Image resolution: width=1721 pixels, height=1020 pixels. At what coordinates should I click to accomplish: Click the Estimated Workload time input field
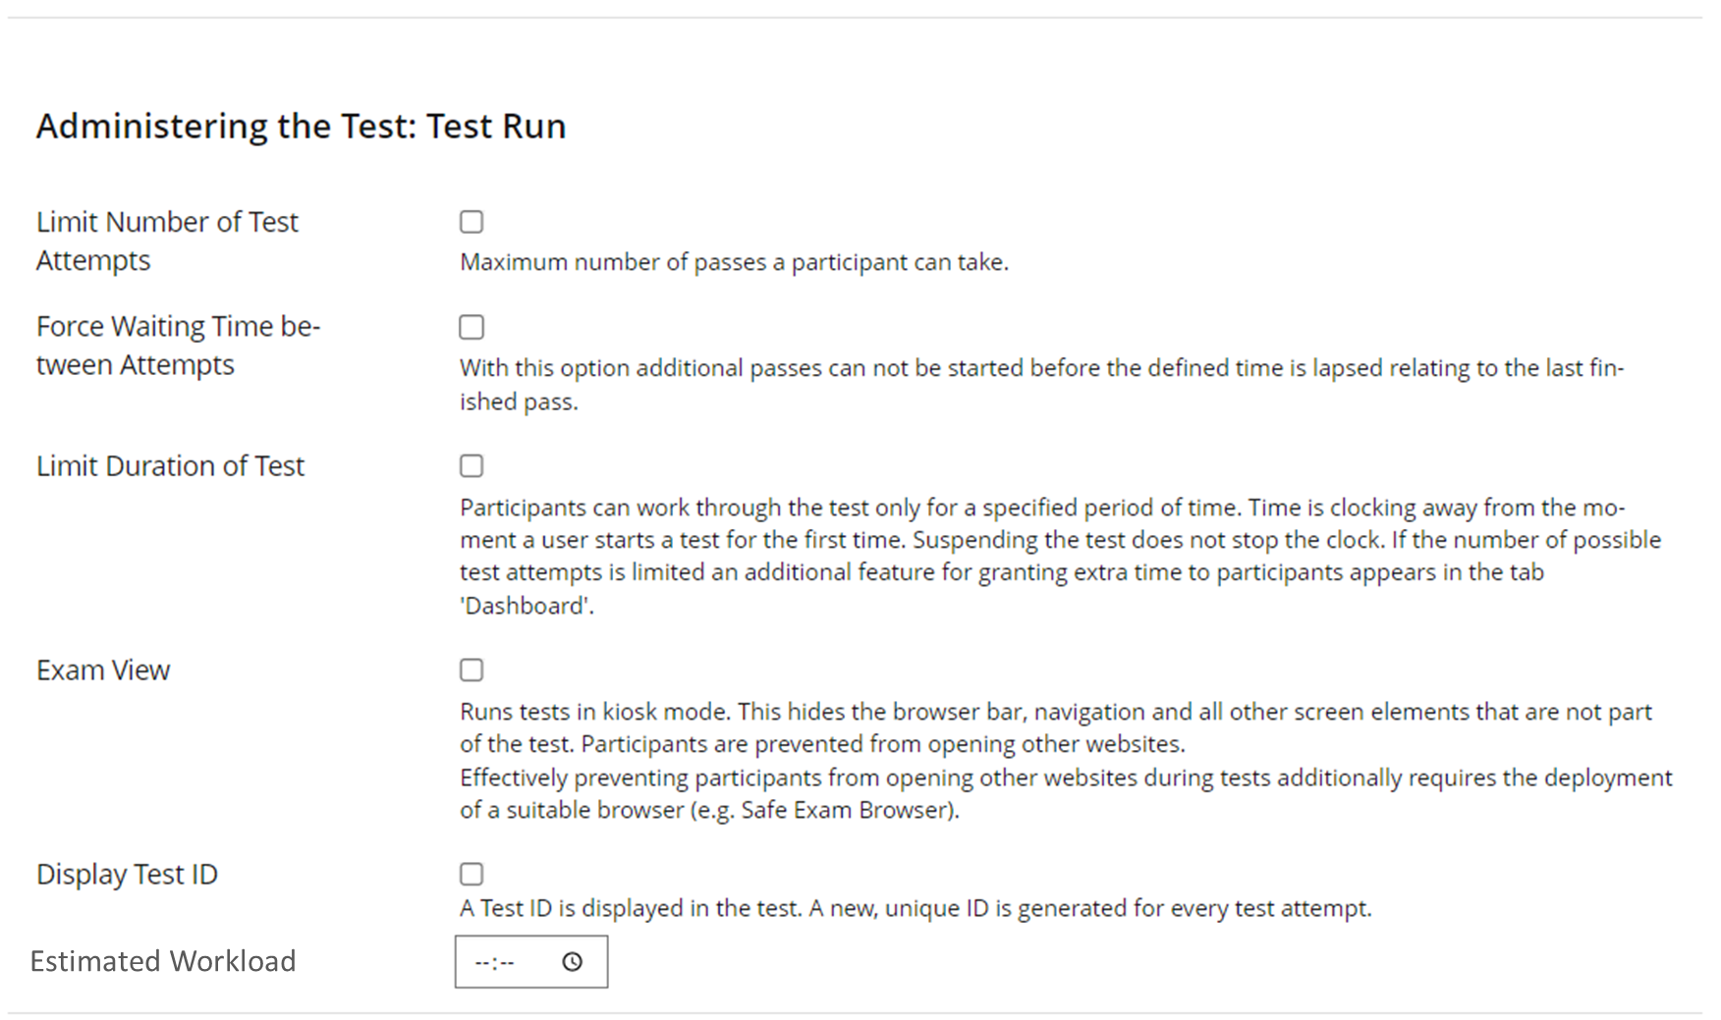(501, 962)
